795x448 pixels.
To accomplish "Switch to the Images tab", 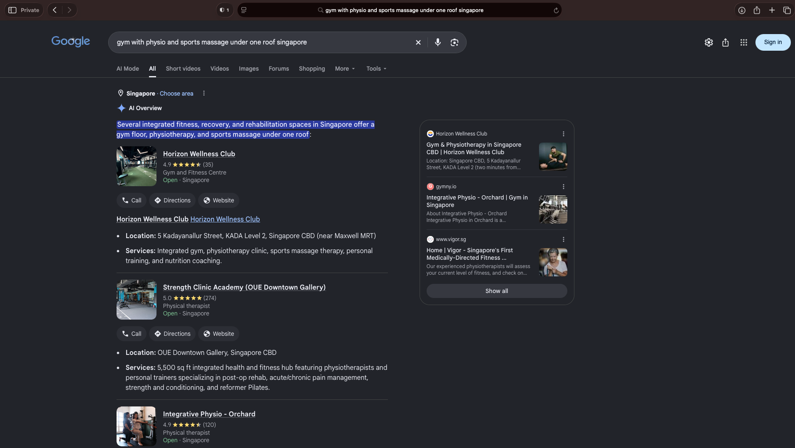I will (x=248, y=69).
